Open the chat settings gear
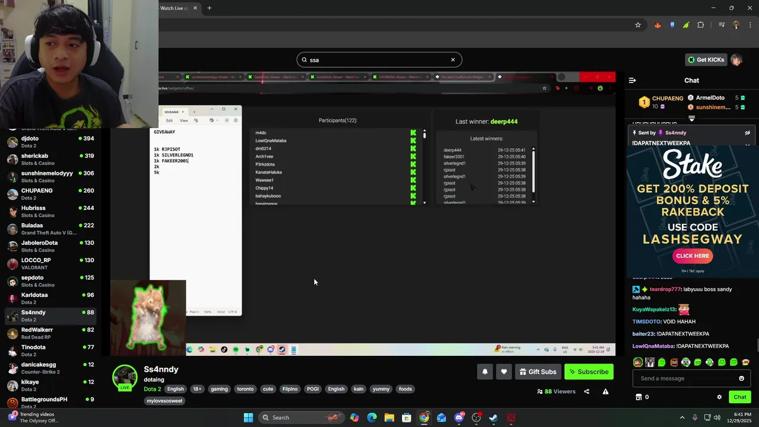Screen dimensions: 759x427 click(x=719, y=397)
